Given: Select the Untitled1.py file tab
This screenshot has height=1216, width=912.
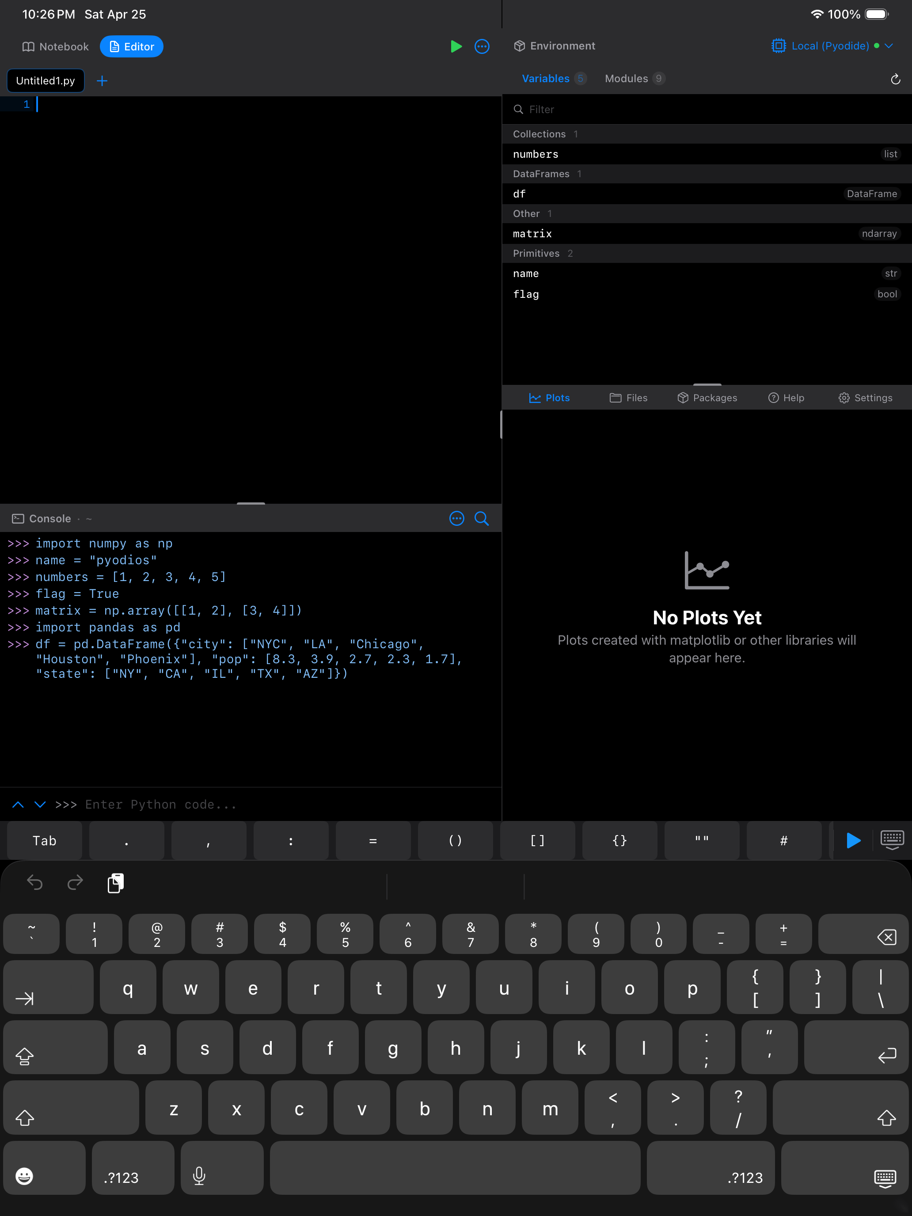Looking at the screenshot, I should 46,81.
